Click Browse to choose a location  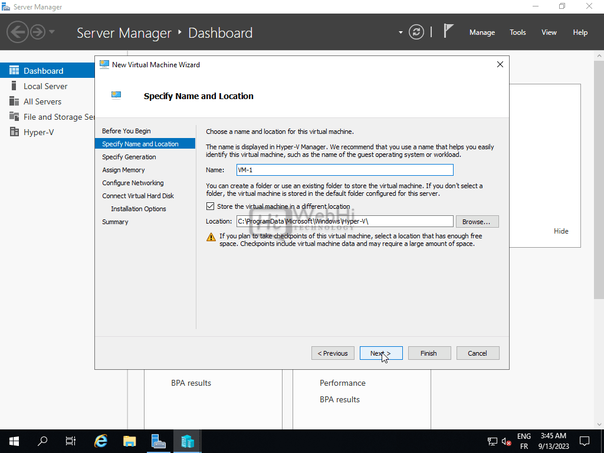click(x=477, y=222)
